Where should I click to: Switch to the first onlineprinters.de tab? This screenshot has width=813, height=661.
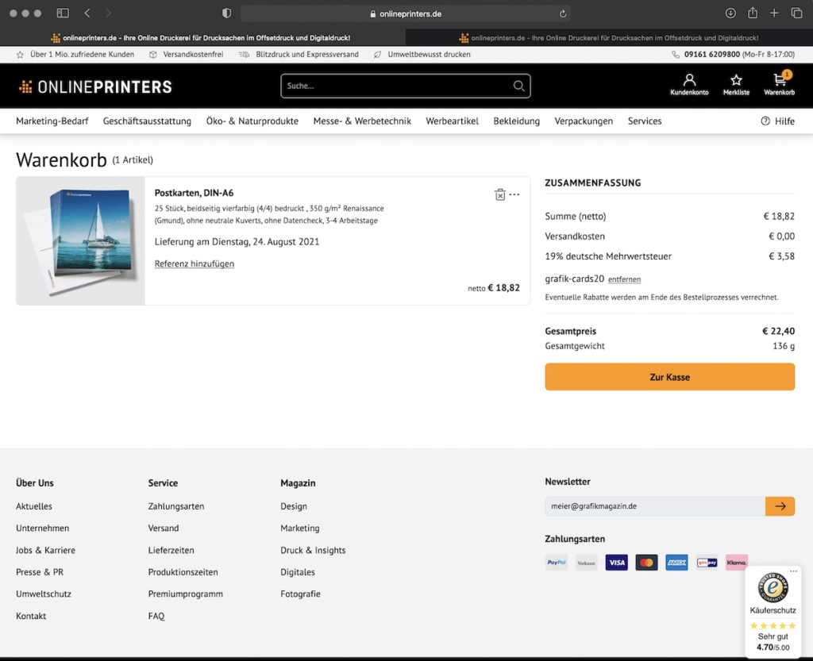tap(202, 38)
